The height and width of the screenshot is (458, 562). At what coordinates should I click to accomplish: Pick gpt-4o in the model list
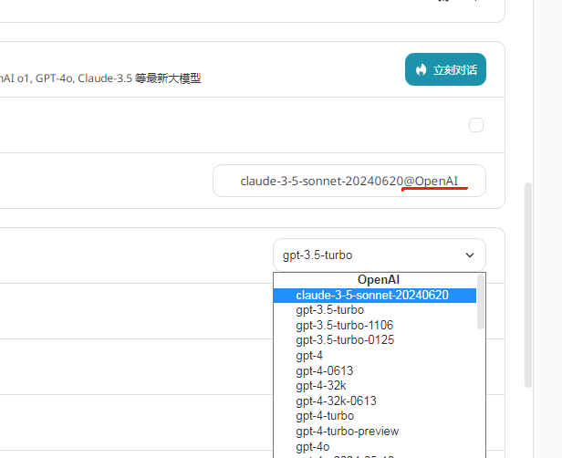pyautogui.click(x=375, y=446)
